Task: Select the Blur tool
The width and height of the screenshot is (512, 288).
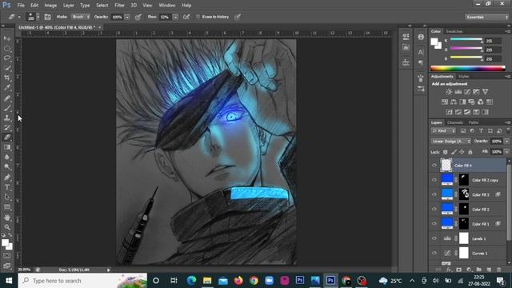Action: pos(7,157)
